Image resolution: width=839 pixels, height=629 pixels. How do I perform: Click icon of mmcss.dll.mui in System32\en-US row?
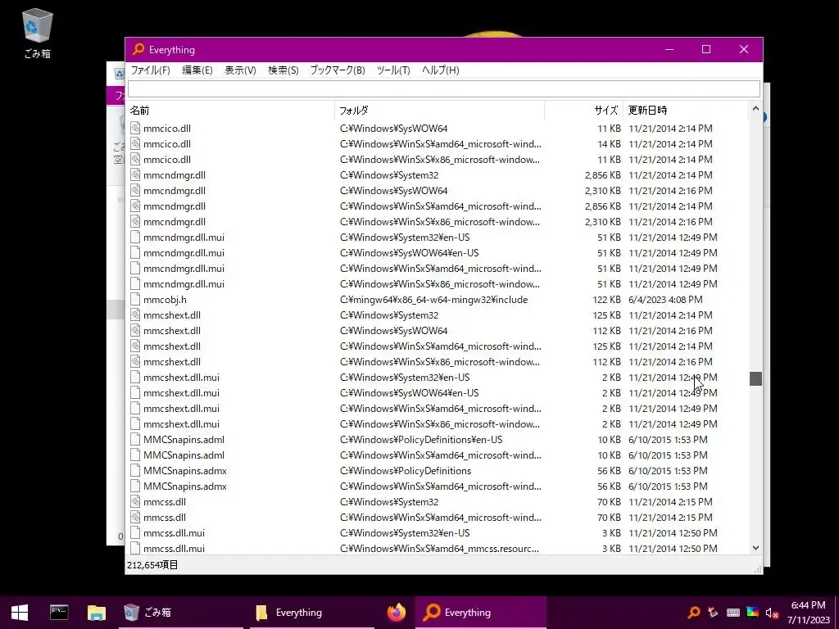(x=135, y=532)
